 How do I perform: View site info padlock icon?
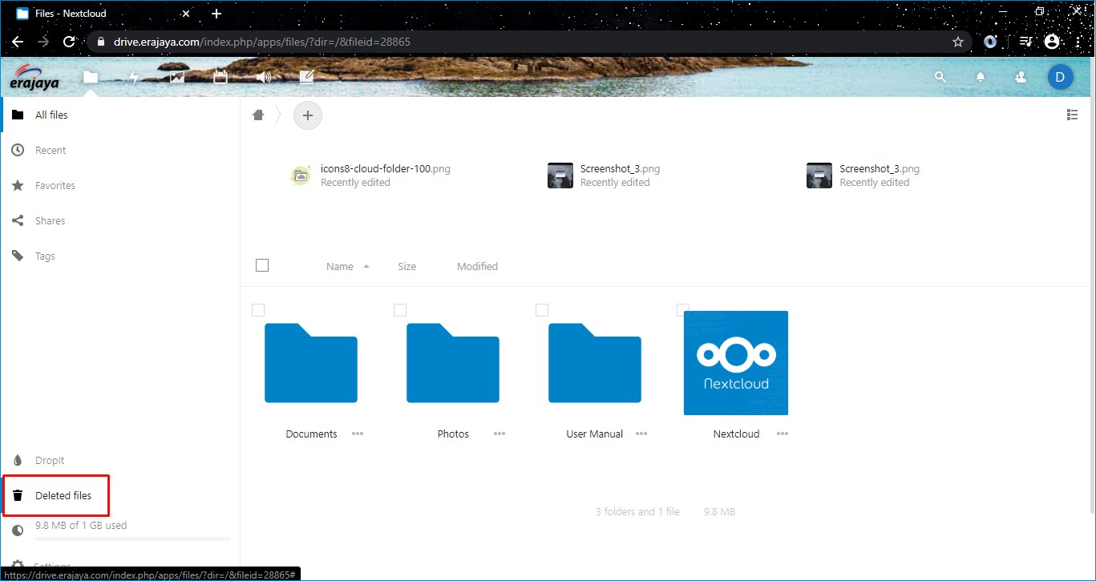(x=101, y=42)
